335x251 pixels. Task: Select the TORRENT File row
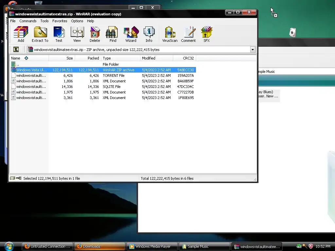[x=103, y=75]
